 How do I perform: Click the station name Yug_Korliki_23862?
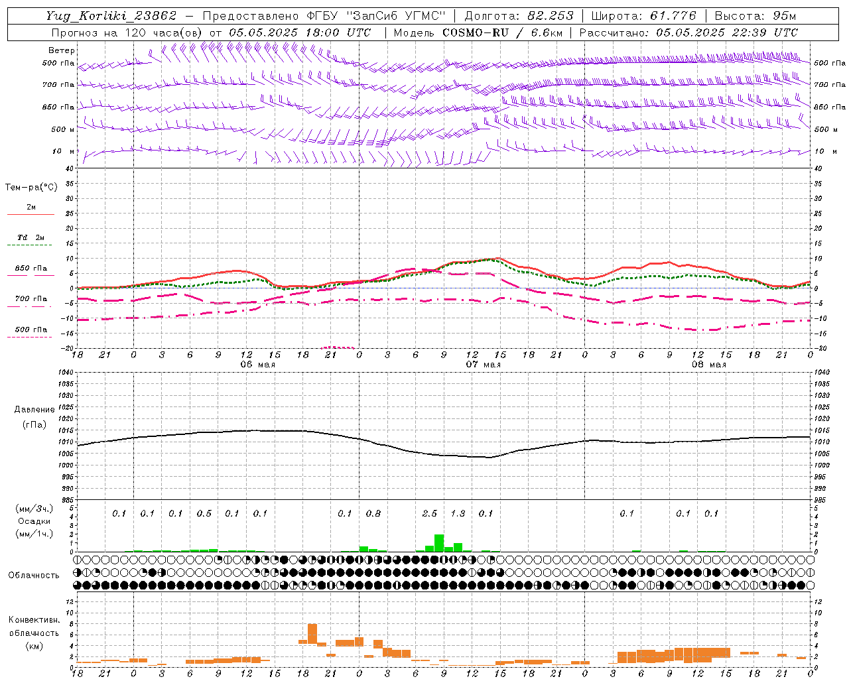pos(111,16)
